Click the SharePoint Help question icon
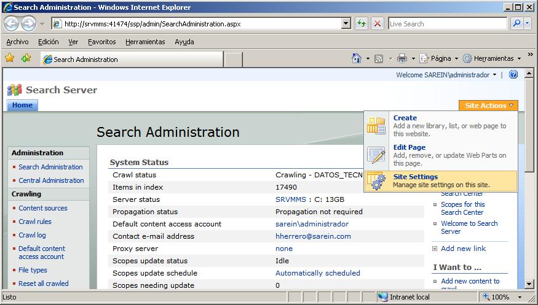Image resolution: width=538 pixels, height=305 pixels. [x=513, y=74]
